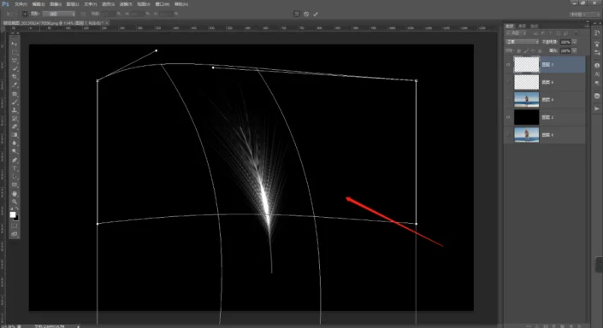Select the Rectangular Marquee tool
Image resolution: width=603 pixels, height=328 pixels.
click(15, 52)
